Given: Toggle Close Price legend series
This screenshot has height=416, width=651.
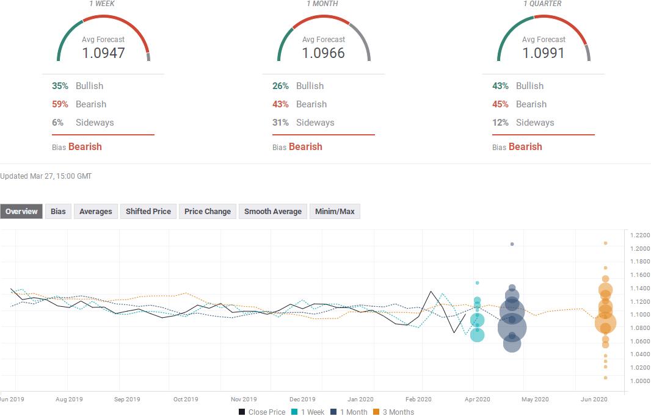Looking at the screenshot, I should (262, 412).
